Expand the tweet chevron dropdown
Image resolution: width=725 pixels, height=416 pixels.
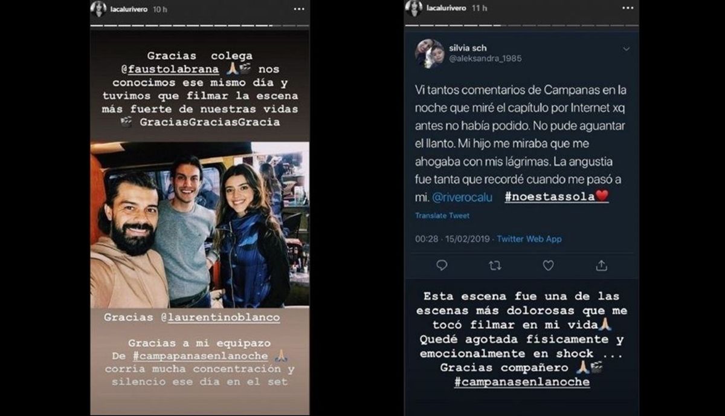click(626, 49)
